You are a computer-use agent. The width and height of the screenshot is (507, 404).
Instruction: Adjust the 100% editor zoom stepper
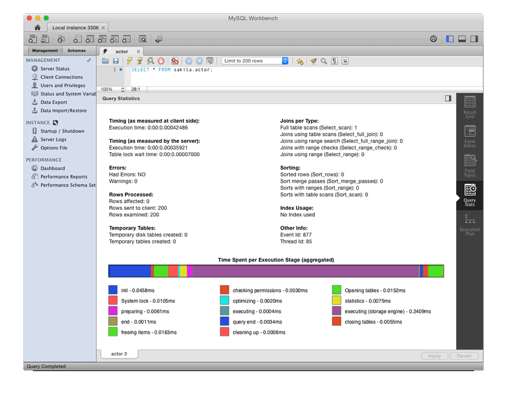click(x=122, y=89)
